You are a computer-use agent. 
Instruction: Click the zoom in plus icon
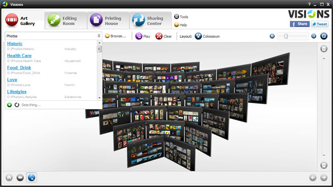coord(314,36)
